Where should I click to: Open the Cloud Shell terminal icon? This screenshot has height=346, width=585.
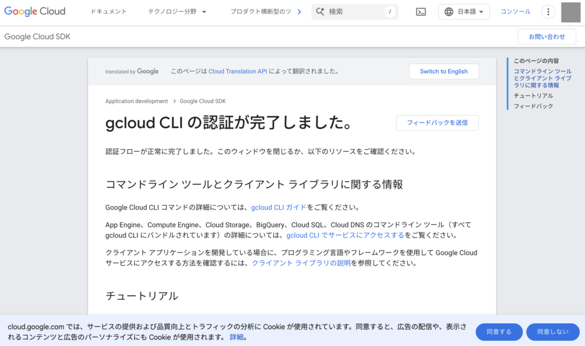[420, 12]
